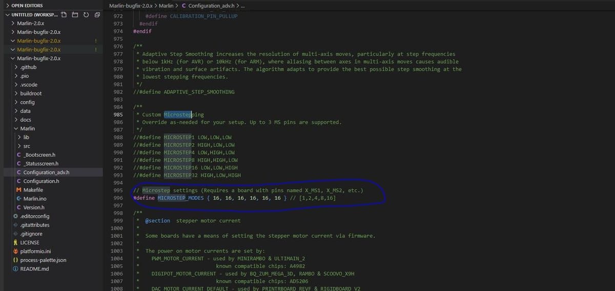Open Version.h in the file tree

coord(34,207)
